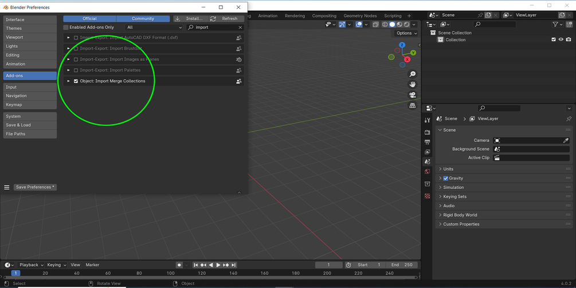Click use preview range clock icon

tap(348, 265)
